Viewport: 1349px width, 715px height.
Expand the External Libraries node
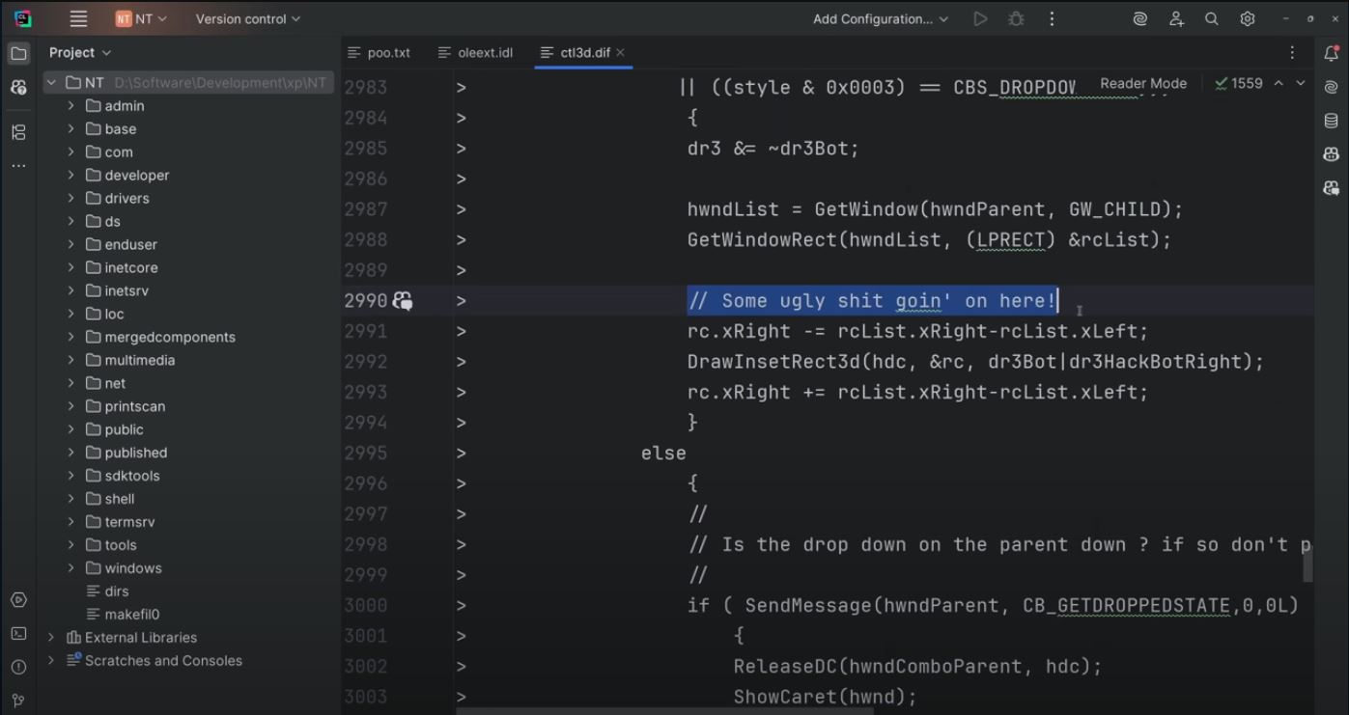click(51, 638)
